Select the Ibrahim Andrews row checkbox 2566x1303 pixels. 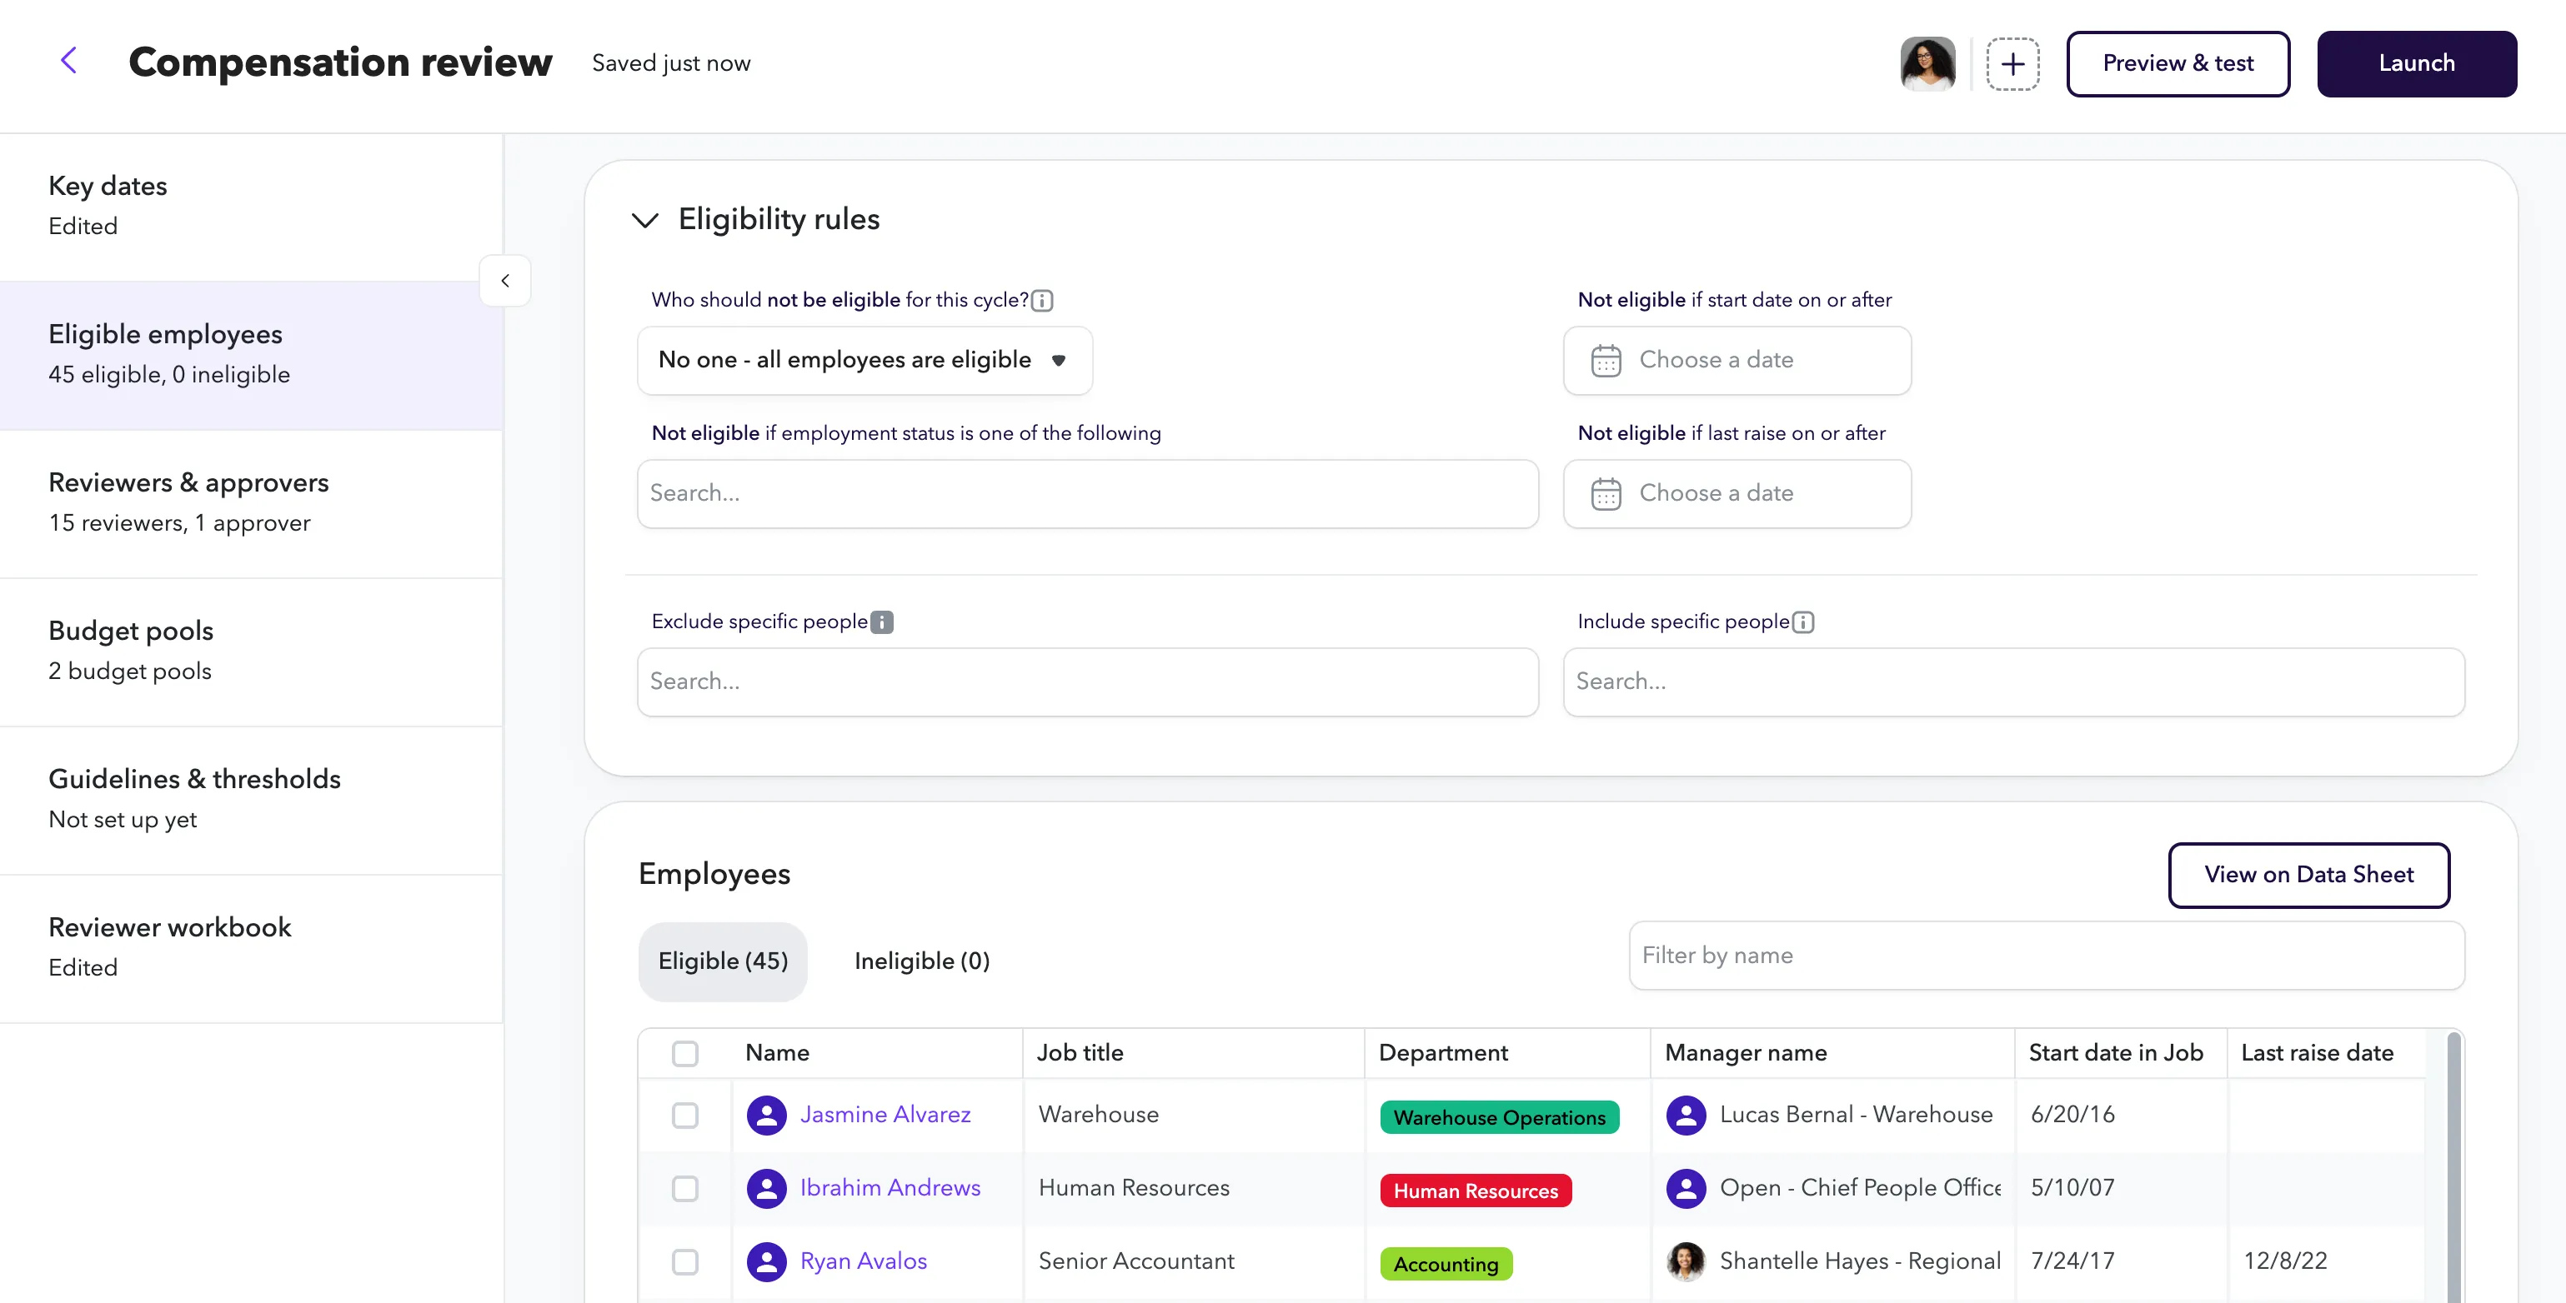tap(685, 1189)
